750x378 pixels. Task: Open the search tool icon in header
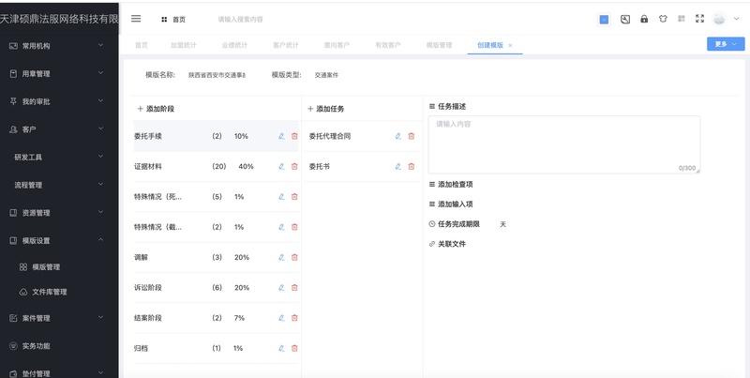(625, 19)
